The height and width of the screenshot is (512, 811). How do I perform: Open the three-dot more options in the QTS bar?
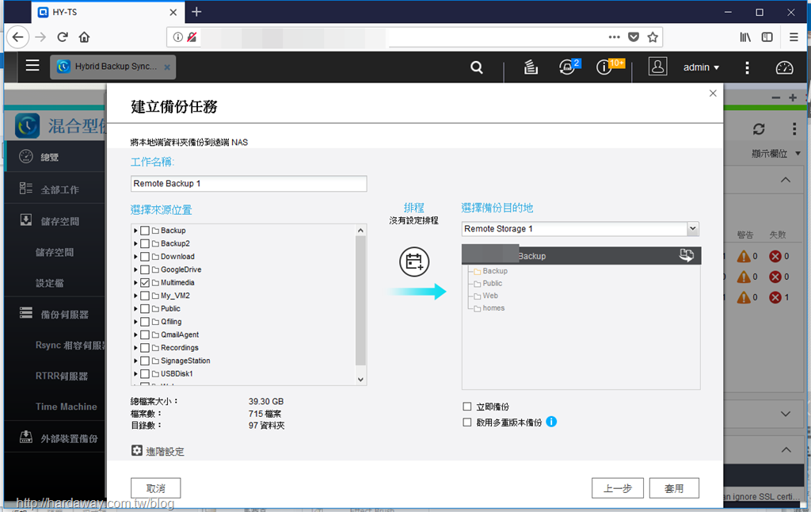tap(747, 67)
